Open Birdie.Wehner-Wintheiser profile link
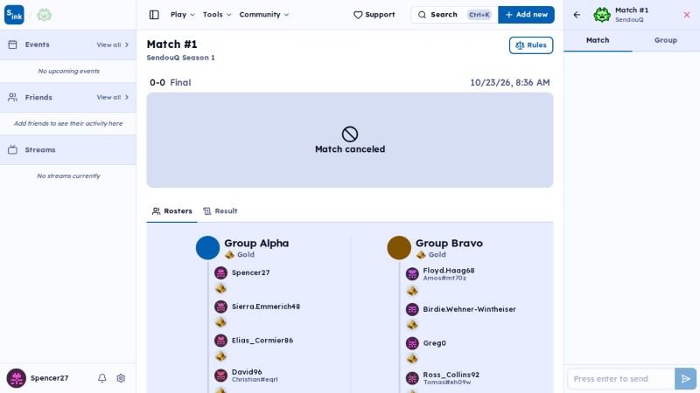The width and height of the screenshot is (700, 393). tap(470, 309)
